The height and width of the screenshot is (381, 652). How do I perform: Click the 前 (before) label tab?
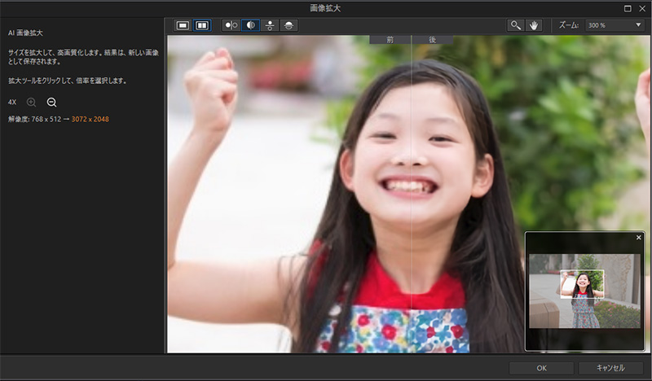390,39
